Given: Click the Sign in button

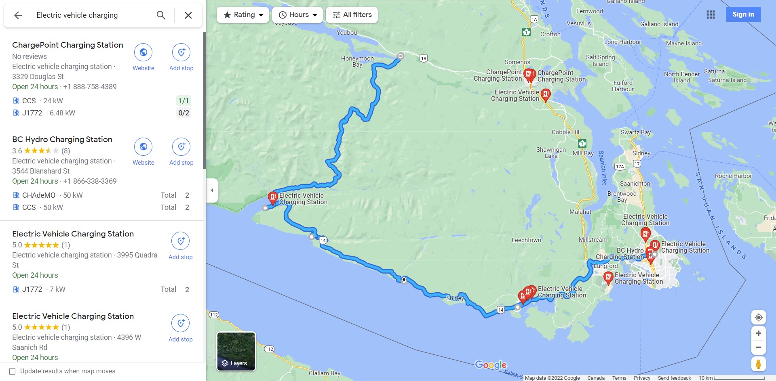Looking at the screenshot, I should tap(743, 15).
